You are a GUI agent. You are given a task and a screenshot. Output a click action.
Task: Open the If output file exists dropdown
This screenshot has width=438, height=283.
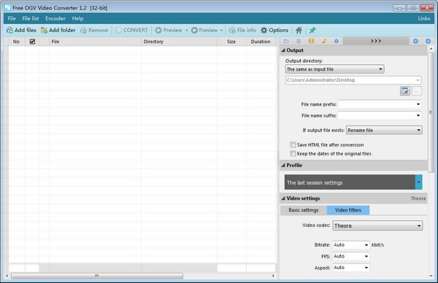384,130
